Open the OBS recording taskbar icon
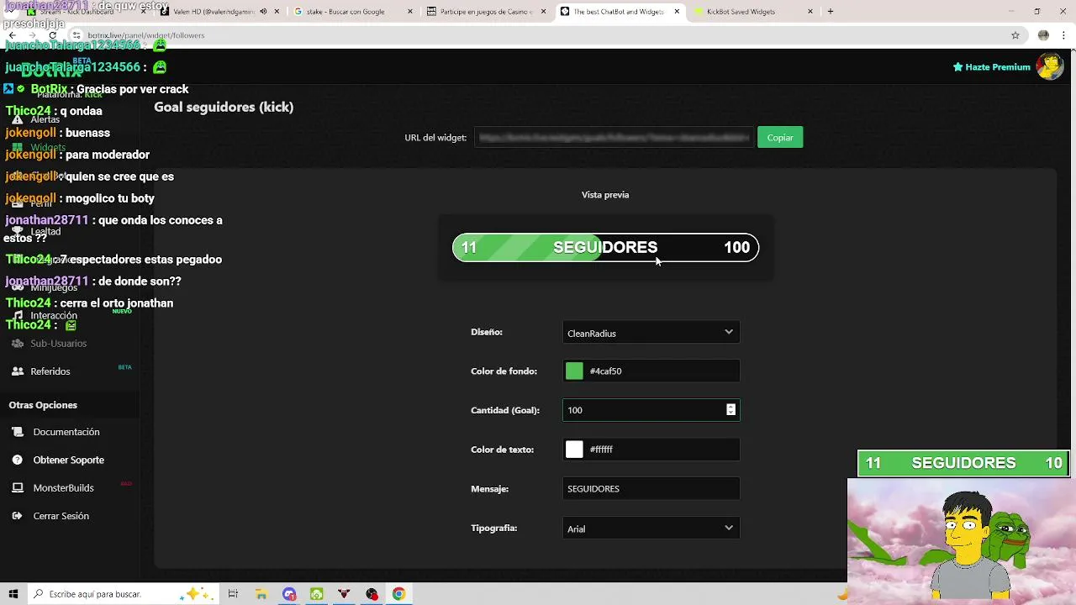Screen dimensions: 1076x605 [372, 594]
